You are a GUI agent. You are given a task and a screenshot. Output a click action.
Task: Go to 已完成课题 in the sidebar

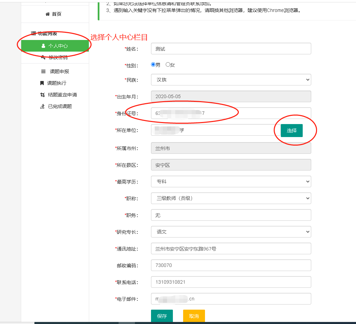click(60, 106)
